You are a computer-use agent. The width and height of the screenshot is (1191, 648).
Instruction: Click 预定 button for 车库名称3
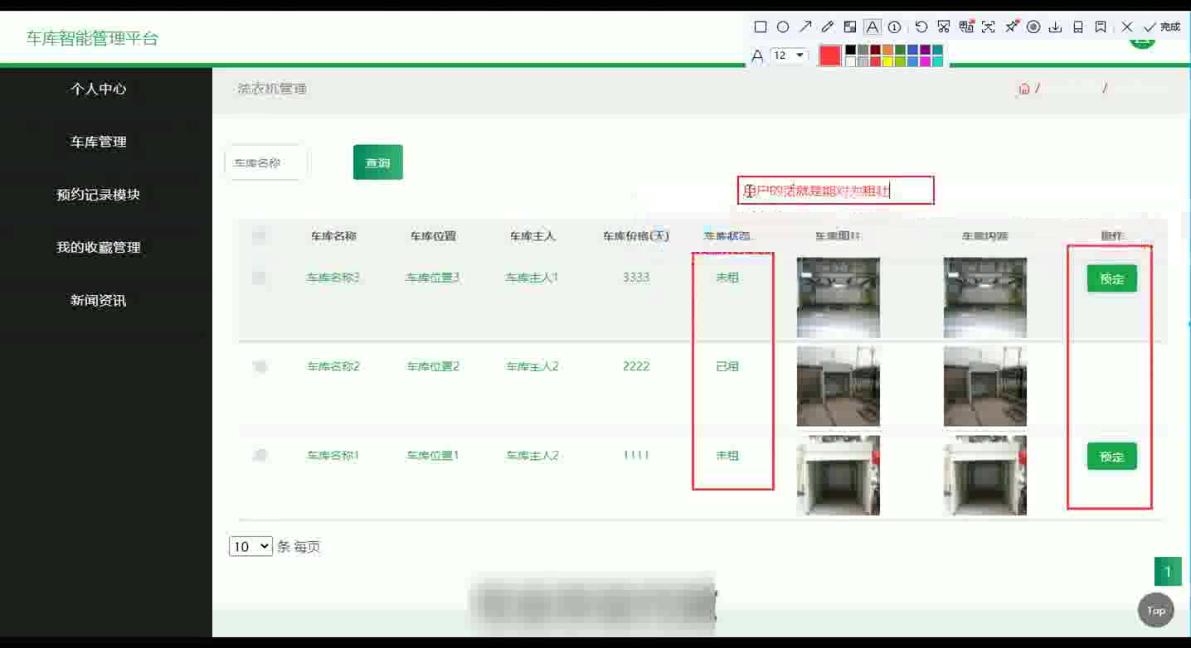(1111, 279)
